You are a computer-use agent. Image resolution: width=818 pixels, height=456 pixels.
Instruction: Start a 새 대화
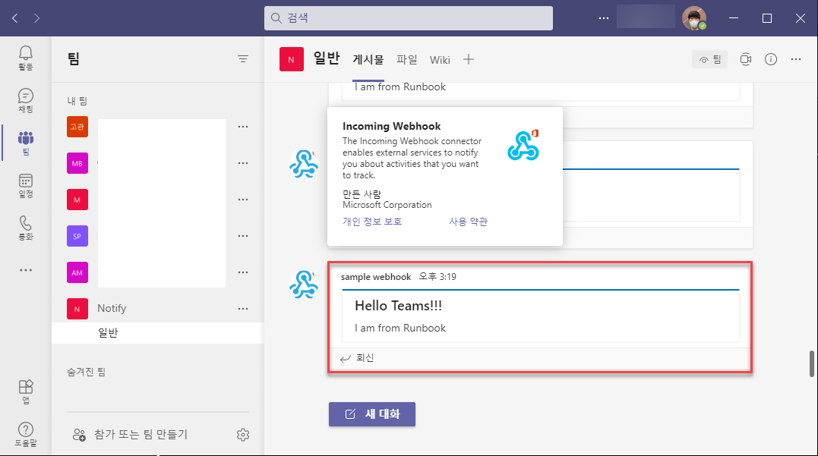(372, 414)
